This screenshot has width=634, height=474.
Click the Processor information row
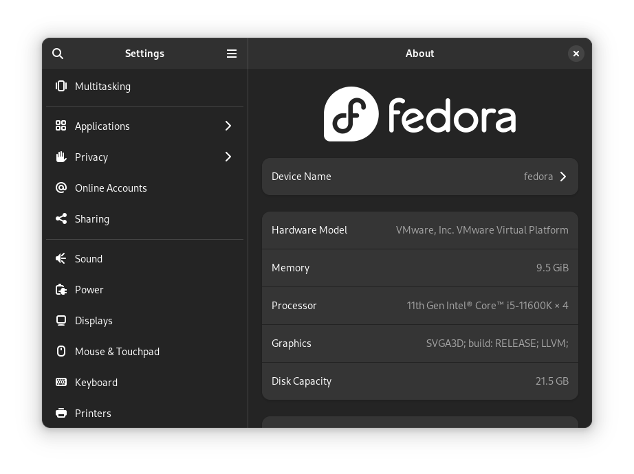[x=419, y=306]
